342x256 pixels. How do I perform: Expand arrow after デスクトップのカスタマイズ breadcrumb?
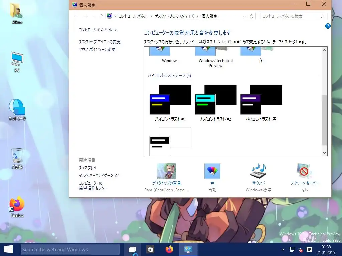tap(198, 16)
